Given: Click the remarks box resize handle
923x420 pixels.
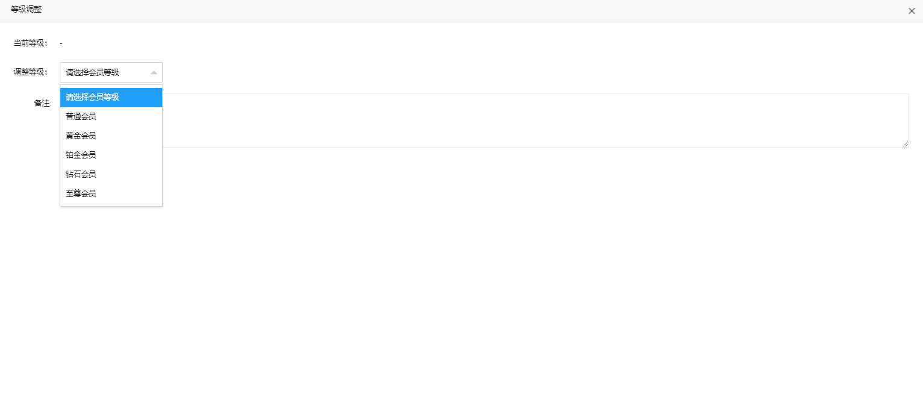Looking at the screenshot, I should click(906, 144).
